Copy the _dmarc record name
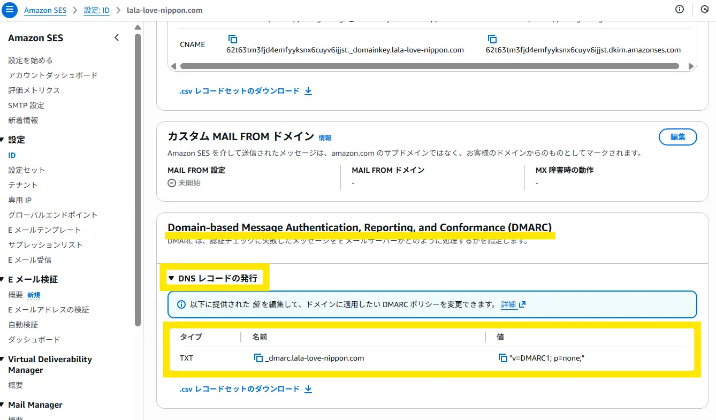Viewport: 716px width, 420px height. pos(258,358)
